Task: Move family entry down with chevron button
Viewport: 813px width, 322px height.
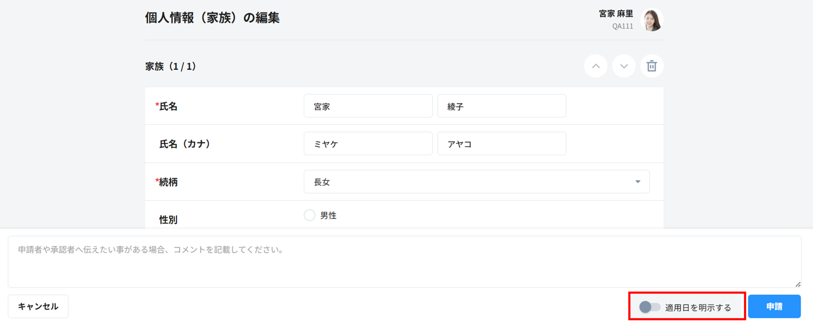Action: click(624, 66)
